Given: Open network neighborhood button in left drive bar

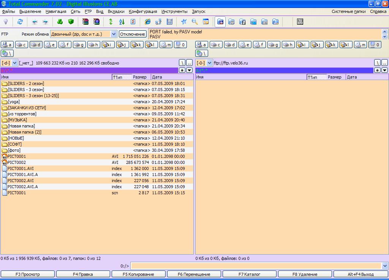Looking at the screenshot, I should 7,53.
